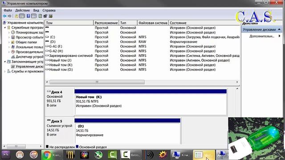Sort by the Состояние column header

point(204,23)
